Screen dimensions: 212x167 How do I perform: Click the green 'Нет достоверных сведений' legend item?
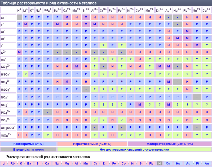(x=134, y=150)
